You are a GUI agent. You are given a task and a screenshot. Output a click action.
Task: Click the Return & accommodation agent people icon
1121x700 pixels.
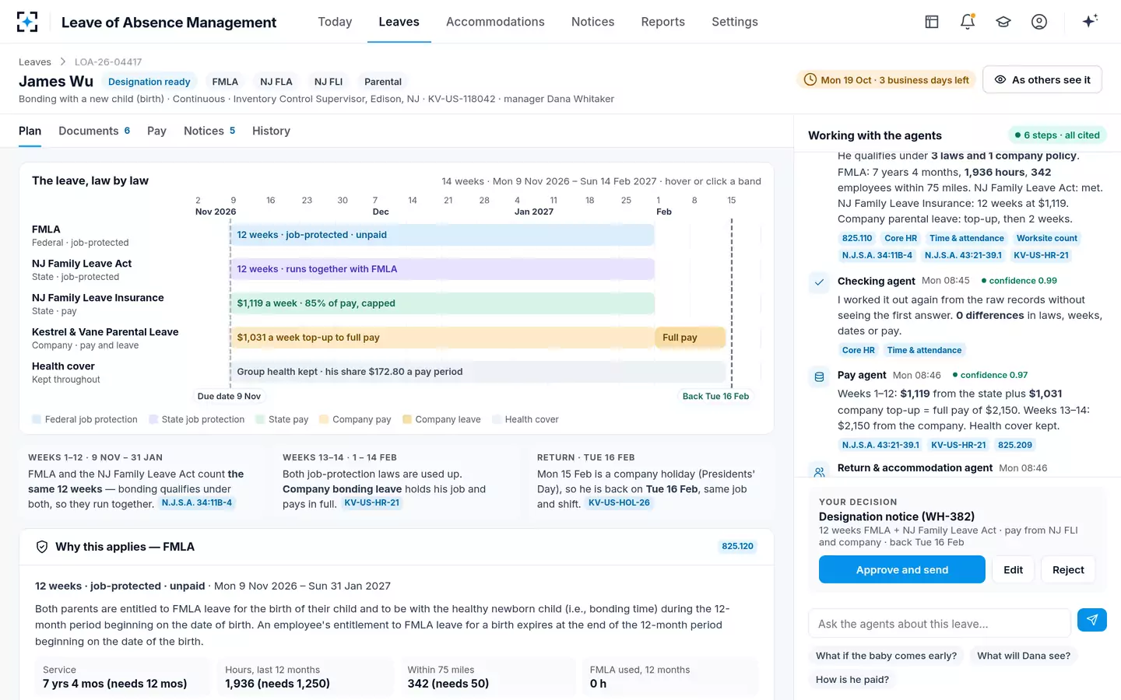click(819, 471)
